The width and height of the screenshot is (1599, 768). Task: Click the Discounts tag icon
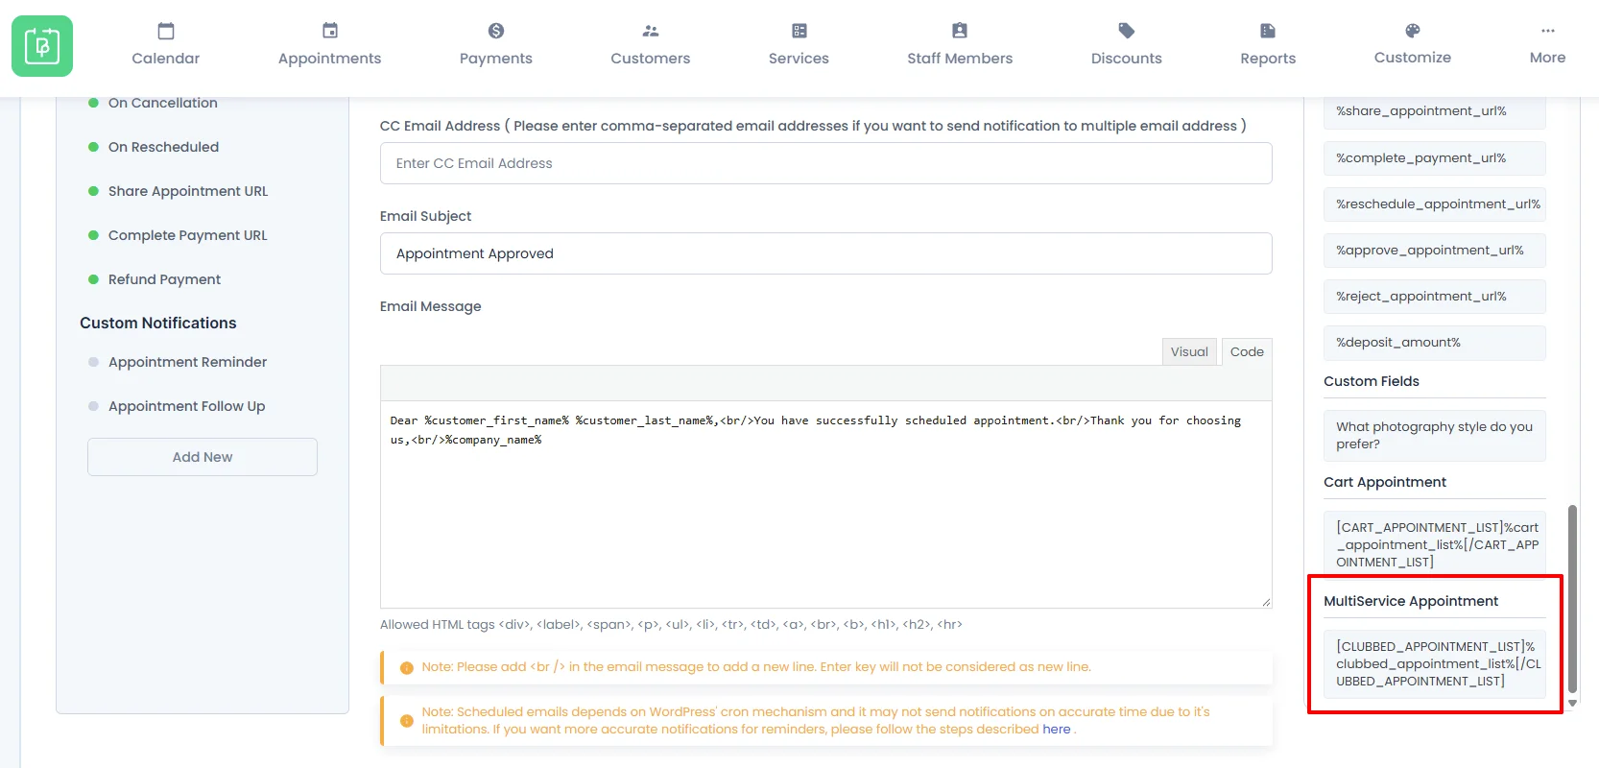pyautogui.click(x=1127, y=31)
